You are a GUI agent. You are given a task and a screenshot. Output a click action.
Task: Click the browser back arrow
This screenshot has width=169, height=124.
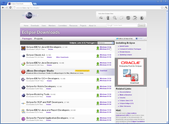3,8
